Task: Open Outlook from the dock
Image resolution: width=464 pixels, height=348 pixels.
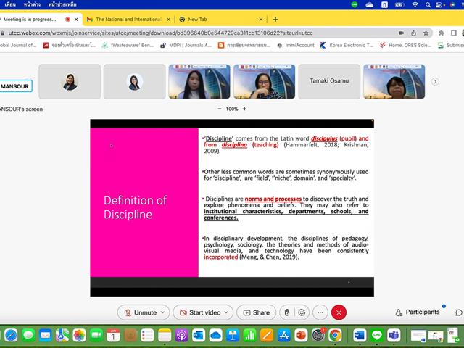Action: (x=199, y=335)
